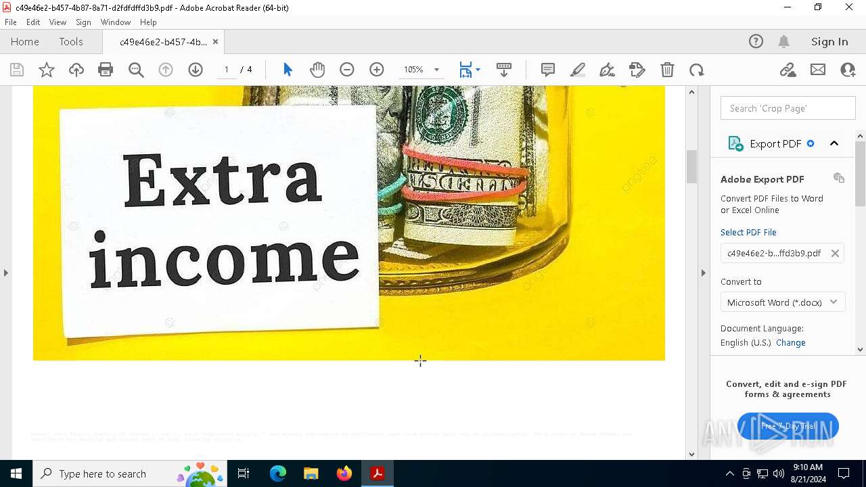The image size is (866, 487).
Task: Remove the selected PDF file with X
Action: click(x=835, y=253)
